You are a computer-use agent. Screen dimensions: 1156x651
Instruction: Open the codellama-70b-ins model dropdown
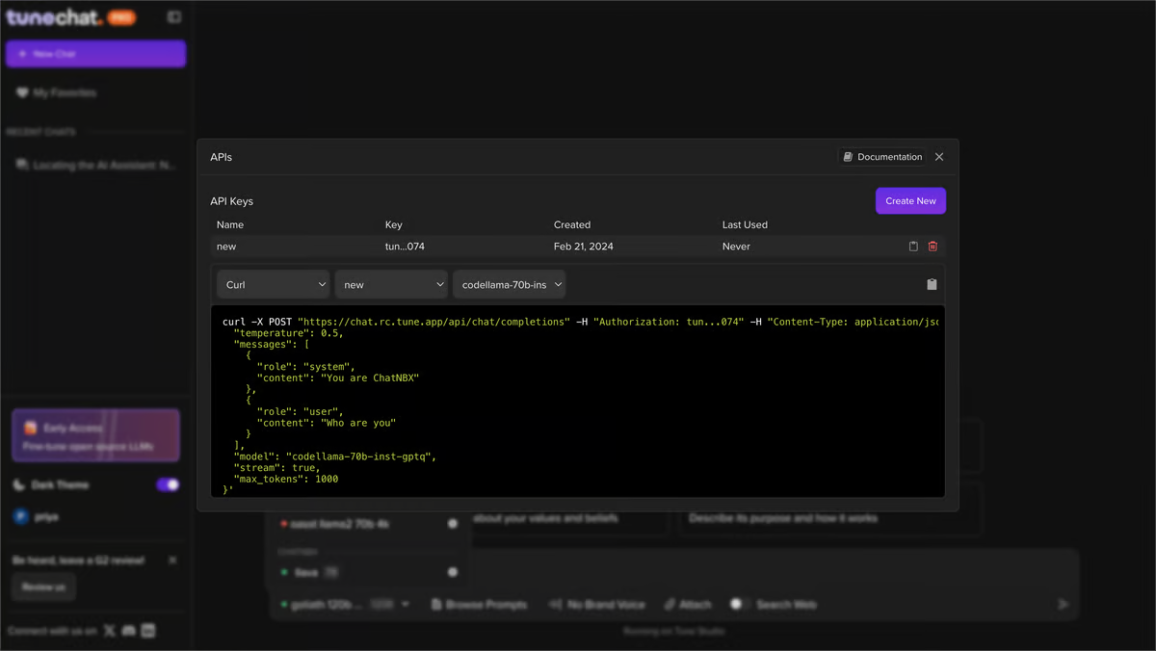509,284
